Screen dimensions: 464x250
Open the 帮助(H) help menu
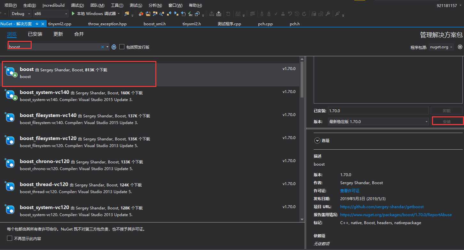pyautogui.click(x=195, y=5)
